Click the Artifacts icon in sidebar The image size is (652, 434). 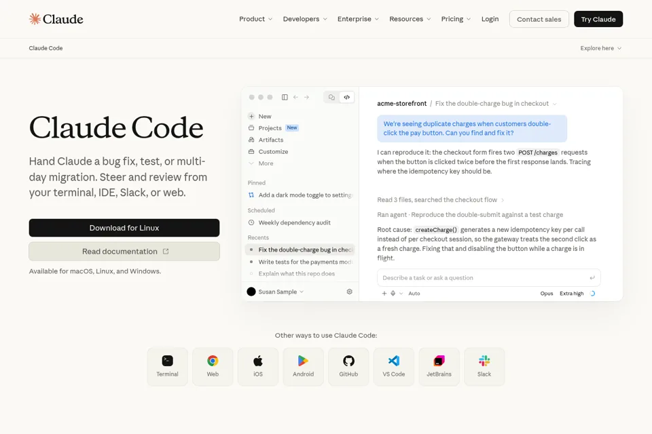click(251, 140)
